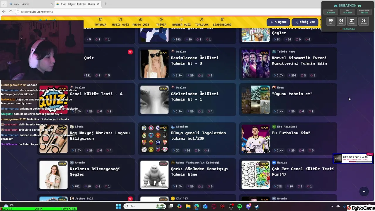Click the red badge icon on Quiz card
Screen dimensions: 375x211
click(x=130, y=52)
